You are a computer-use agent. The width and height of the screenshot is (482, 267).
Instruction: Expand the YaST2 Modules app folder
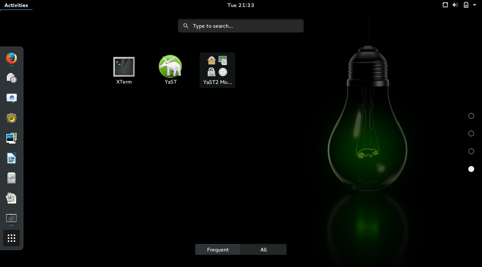point(217,70)
